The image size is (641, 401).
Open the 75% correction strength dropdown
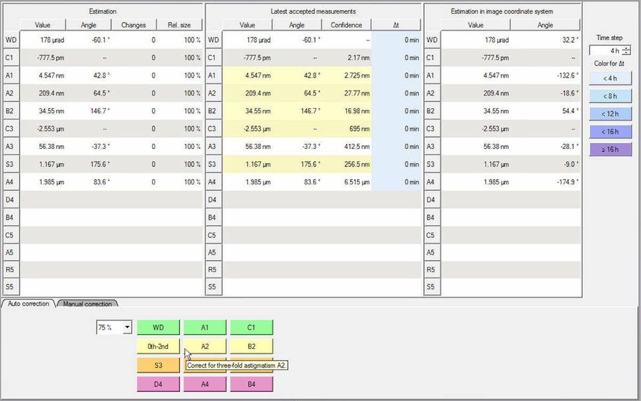126,327
